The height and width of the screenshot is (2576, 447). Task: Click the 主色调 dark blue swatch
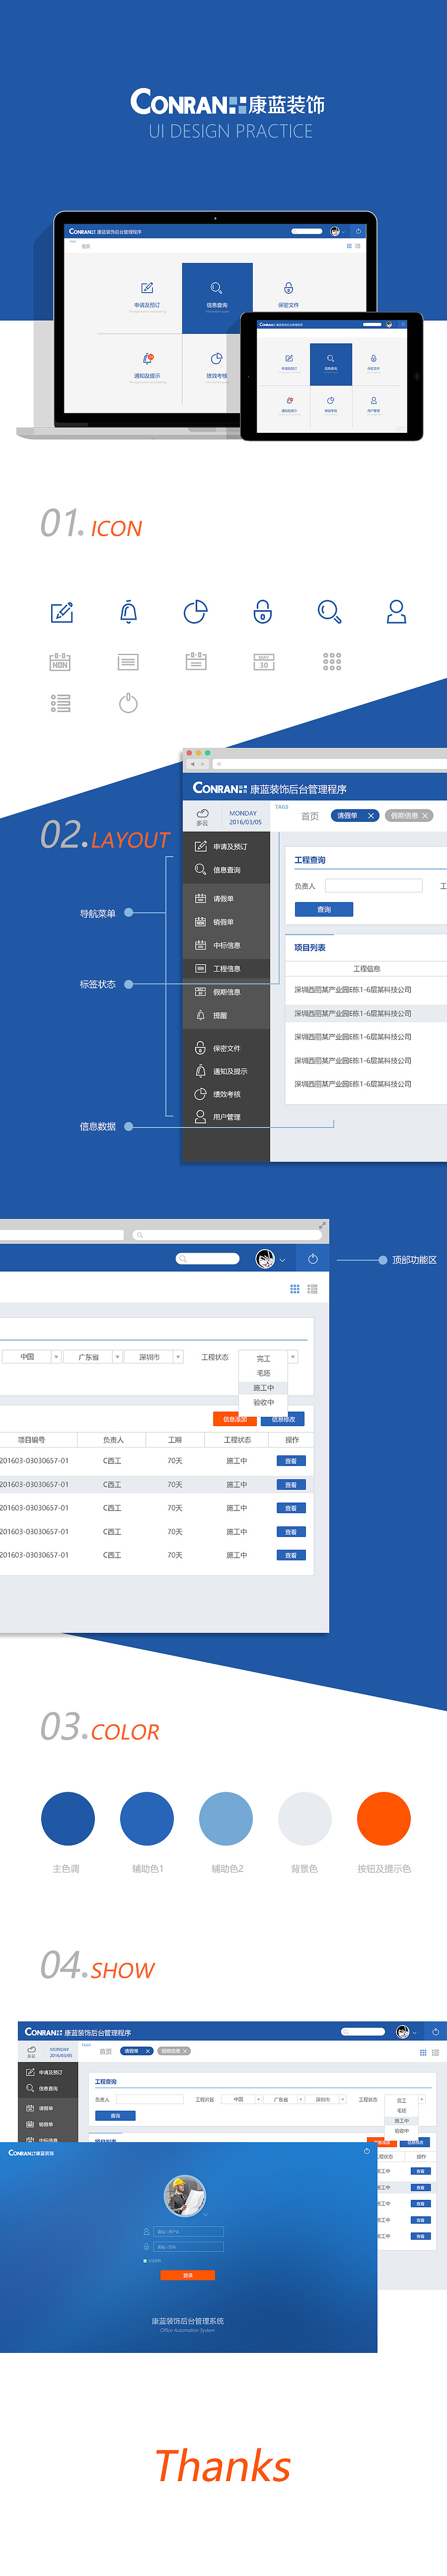tap(68, 1818)
